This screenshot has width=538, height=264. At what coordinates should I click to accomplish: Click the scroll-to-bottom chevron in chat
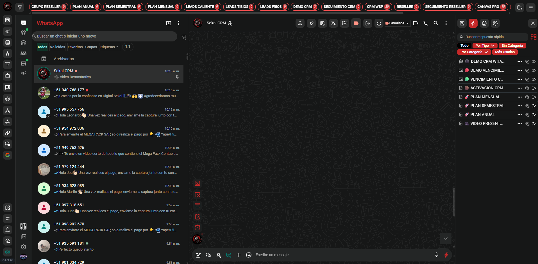pos(446,239)
